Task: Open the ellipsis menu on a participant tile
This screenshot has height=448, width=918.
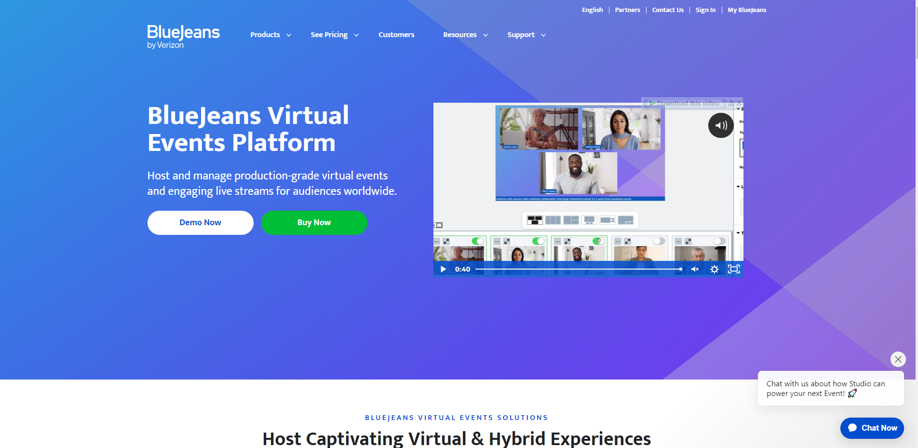Action: (x=436, y=241)
